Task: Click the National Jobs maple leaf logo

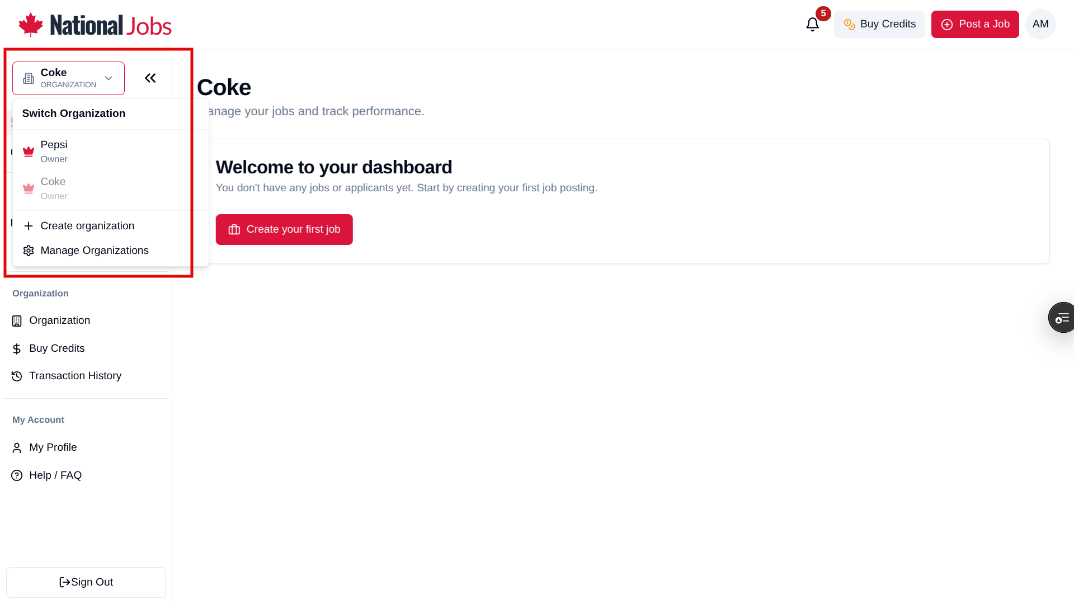Action: coord(95,25)
